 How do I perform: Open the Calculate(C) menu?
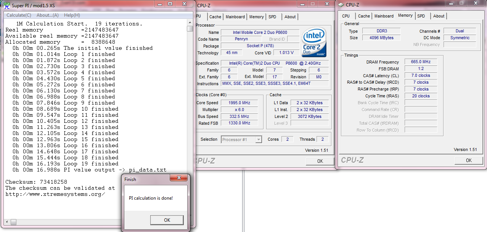pyautogui.click(x=19, y=15)
